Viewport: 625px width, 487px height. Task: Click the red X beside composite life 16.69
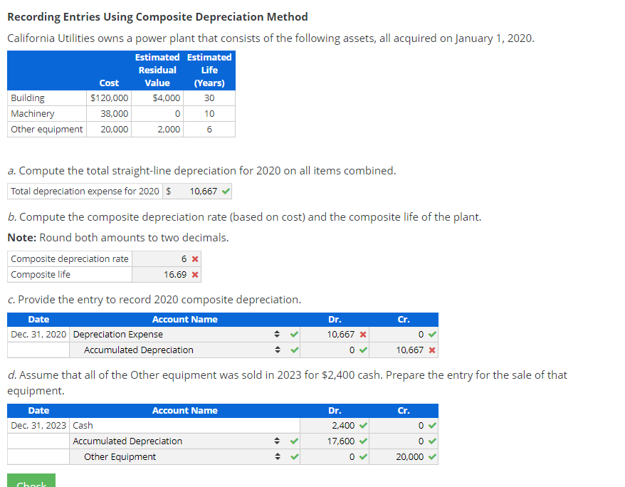point(194,273)
